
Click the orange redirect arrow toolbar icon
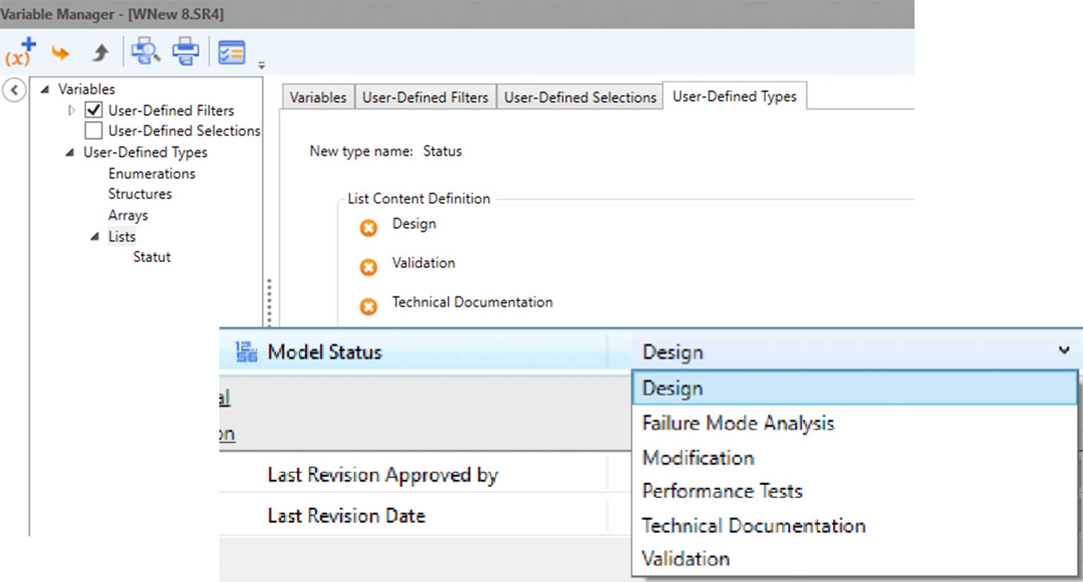tap(60, 53)
